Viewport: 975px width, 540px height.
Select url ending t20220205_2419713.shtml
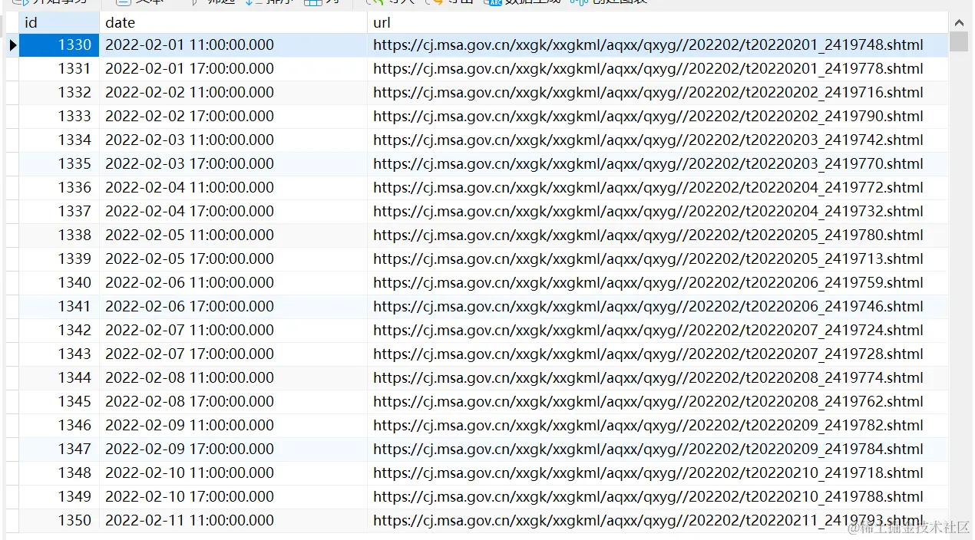[658, 259]
